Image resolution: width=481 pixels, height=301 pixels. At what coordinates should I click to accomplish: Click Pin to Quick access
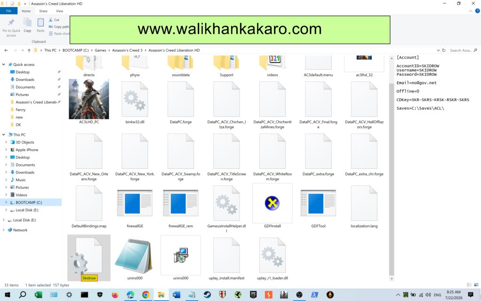coord(11,27)
